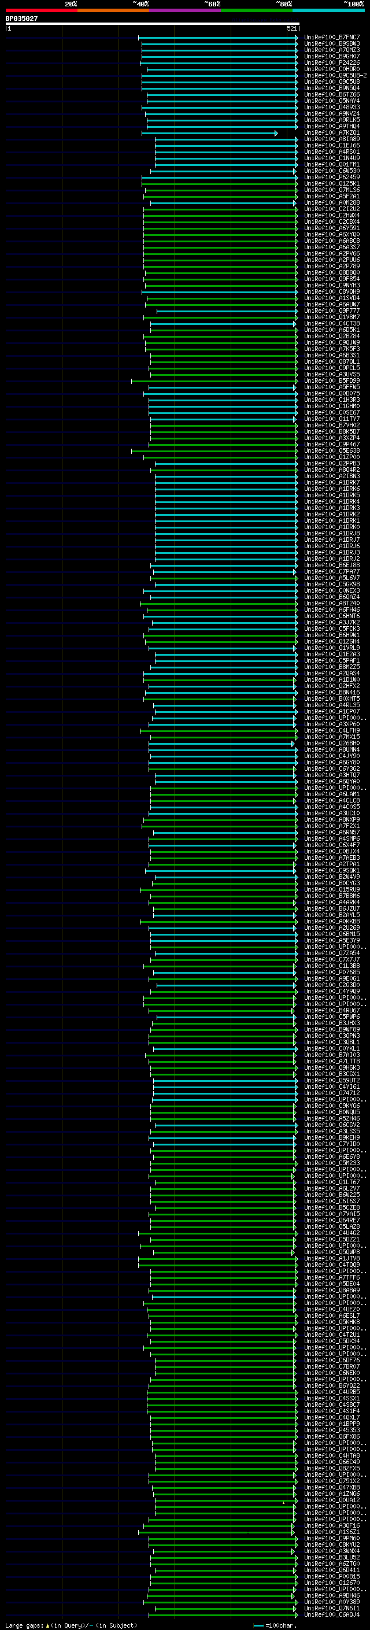Select label UniRef100_A1DRK7
The width and height of the screenshot is (370, 1630).
click(x=331, y=483)
